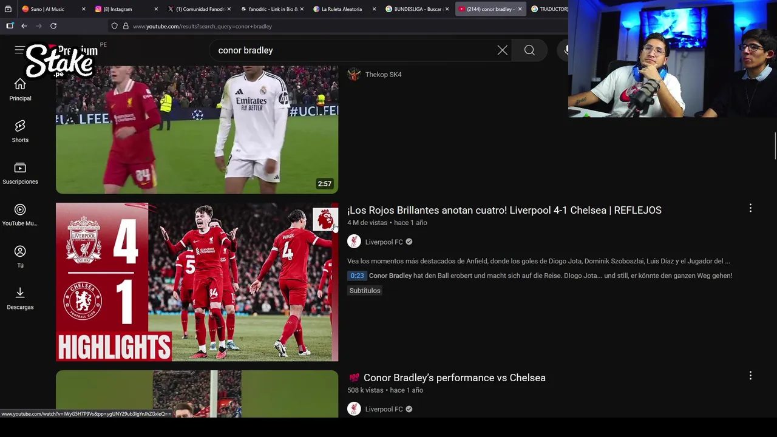777x437 pixels.
Task: Close the BUNDESLIGA tab
Action: 447,9
